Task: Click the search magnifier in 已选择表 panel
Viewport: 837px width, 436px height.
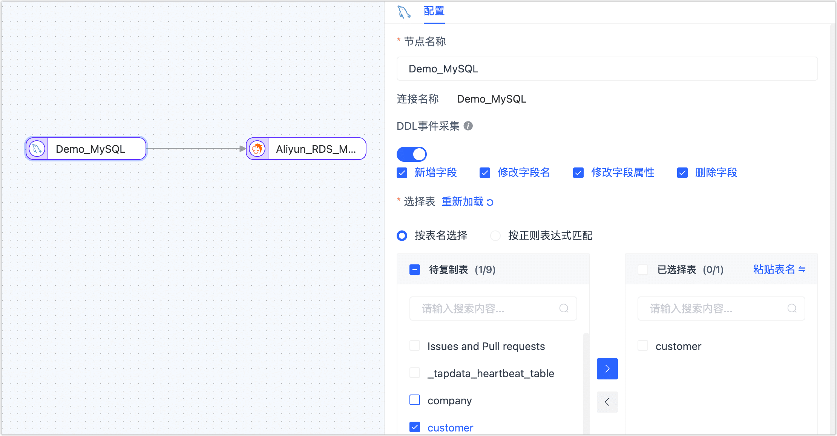Action: pyautogui.click(x=792, y=308)
